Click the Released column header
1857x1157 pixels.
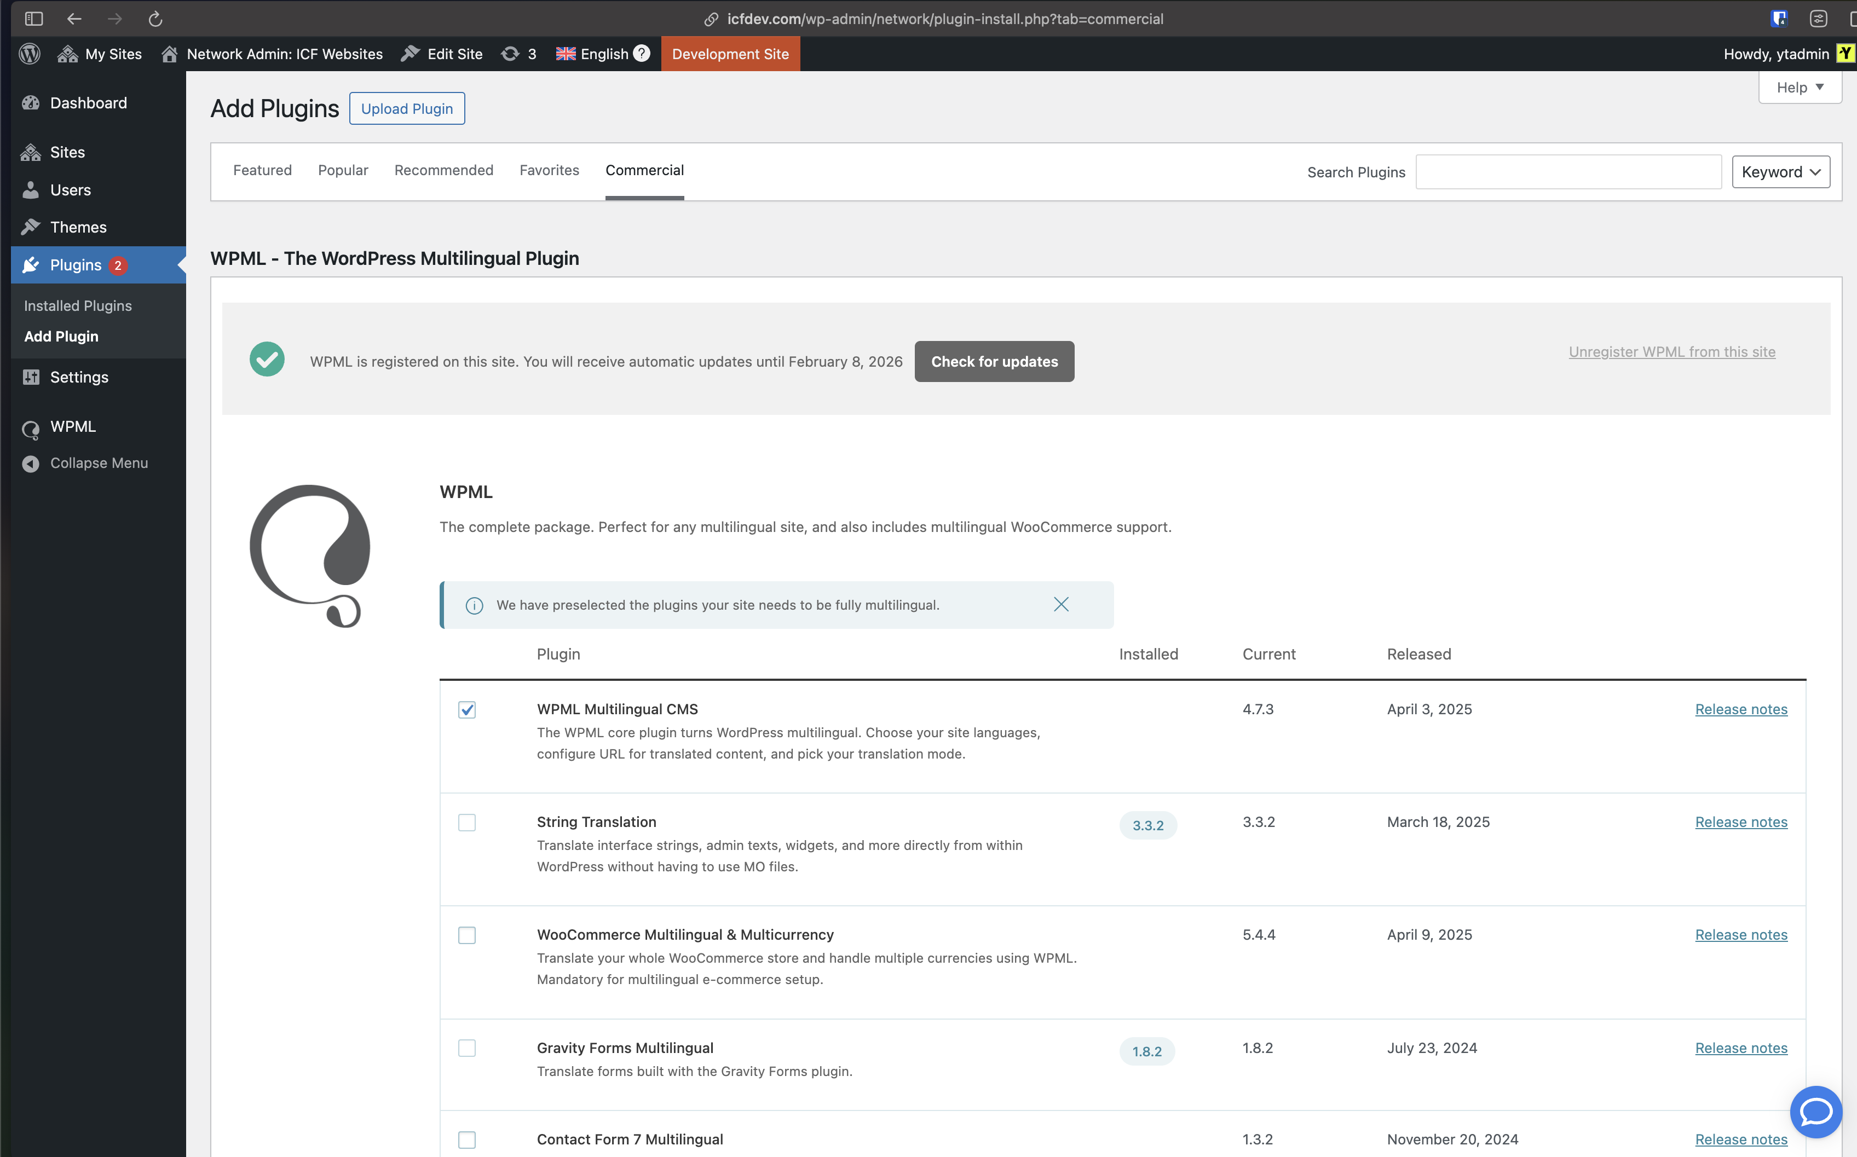(1419, 654)
